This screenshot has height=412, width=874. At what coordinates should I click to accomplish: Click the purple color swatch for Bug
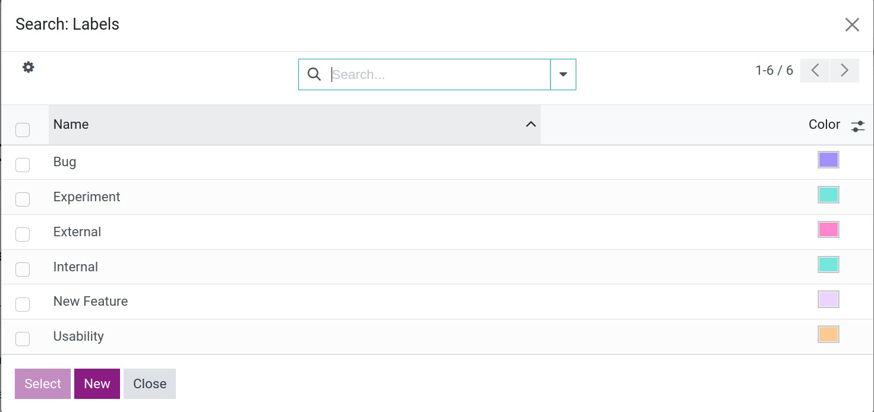[x=828, y=159]
